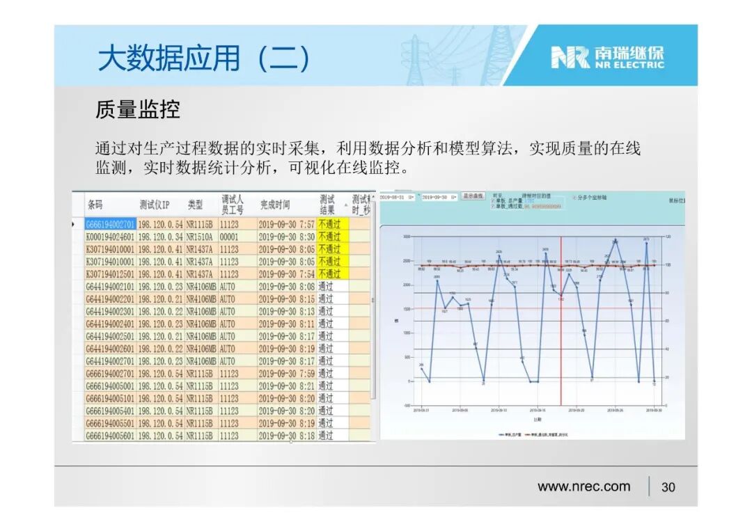Select barcode cell G644194002701
The width and height of the screenshot is (752, 531).
110,361
